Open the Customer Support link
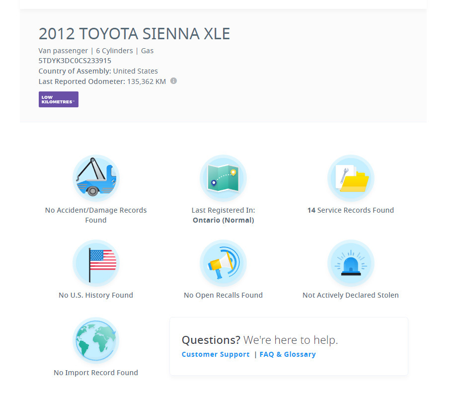This screenshot has height=400, width=461. click(215, 354)
